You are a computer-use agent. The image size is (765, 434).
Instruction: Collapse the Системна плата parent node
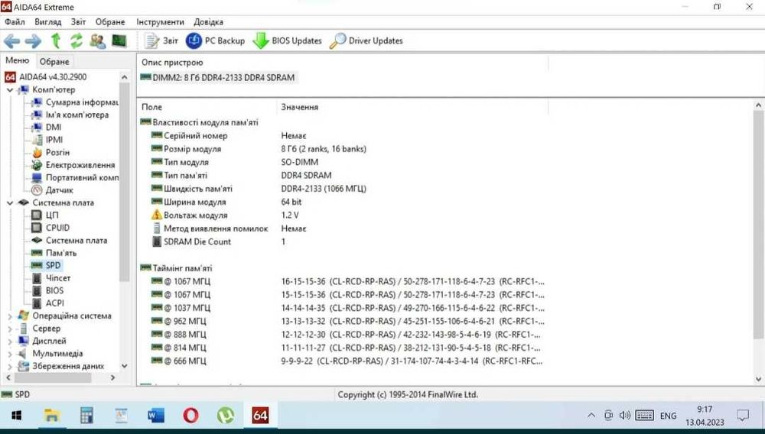[x=10, y=203]
